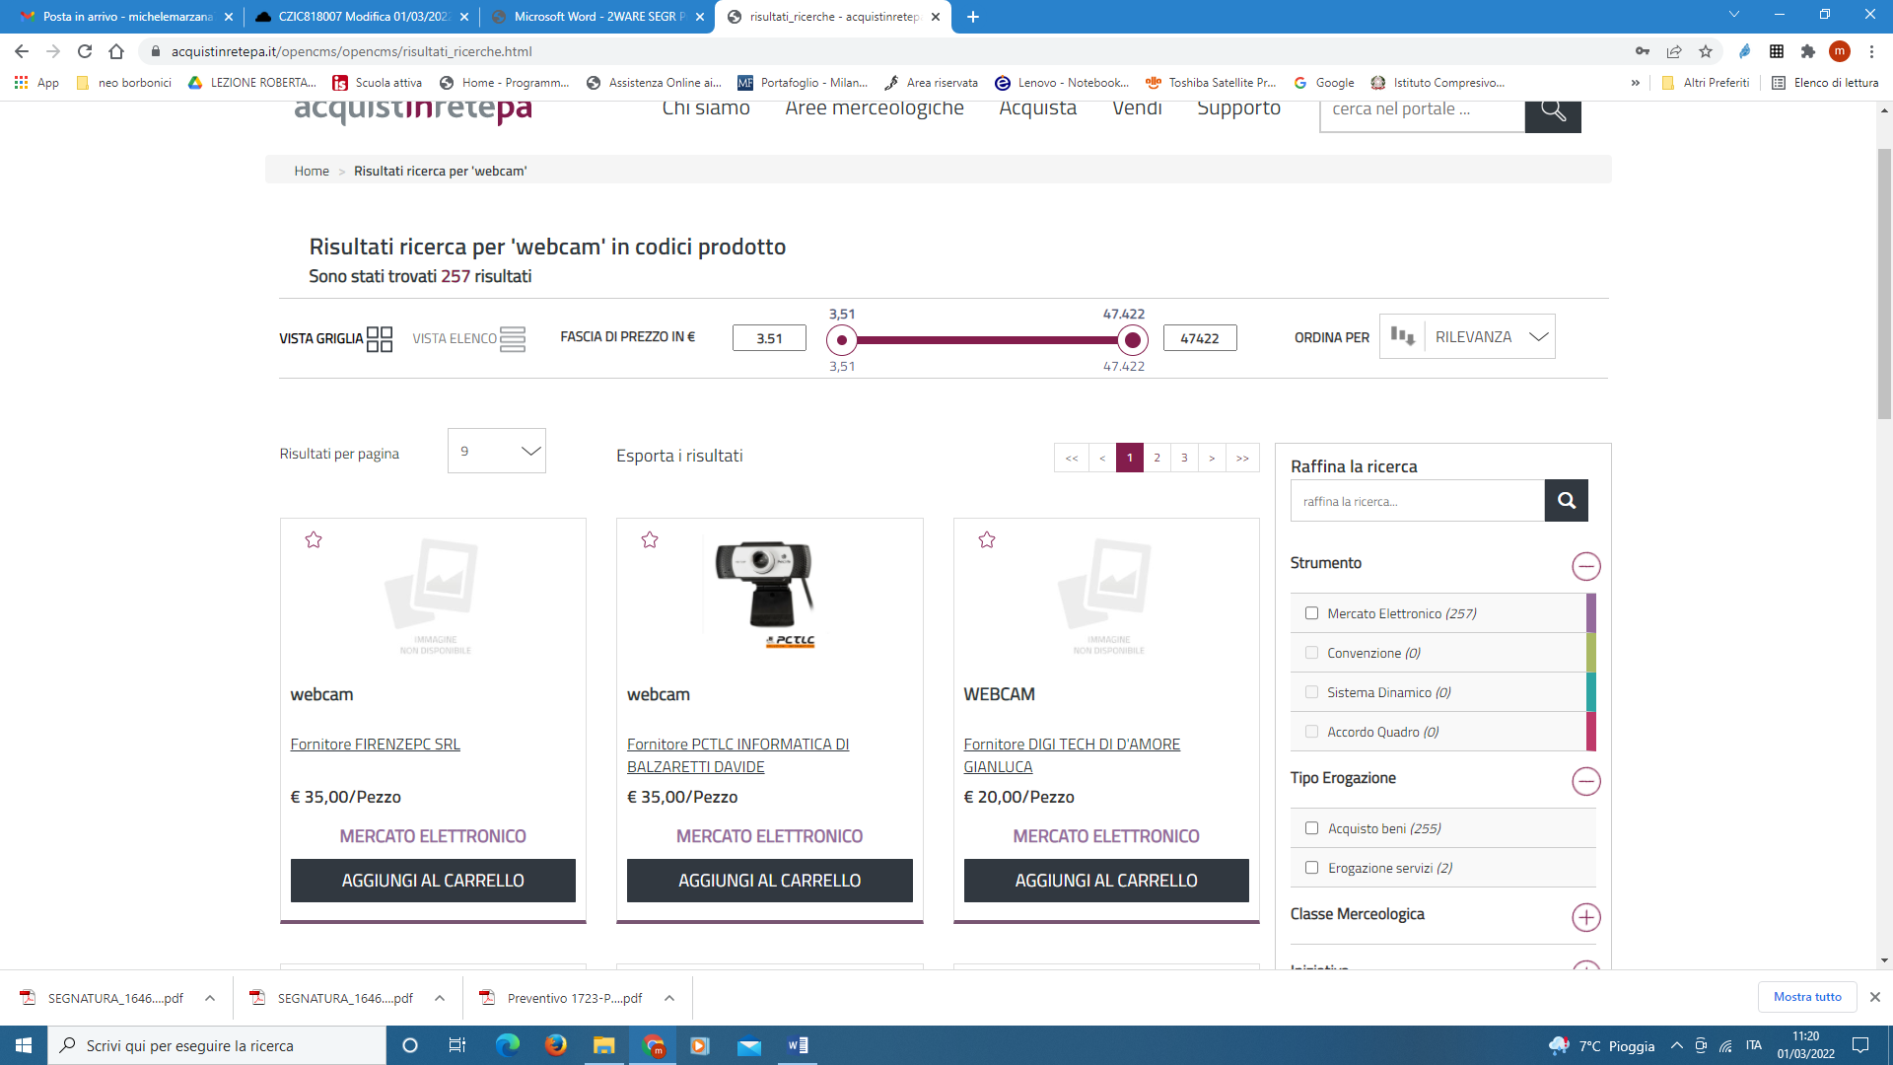1893x1065 pixels.
Task: Open the PCTLC webcam product thumbnail
Action: pos(765,594)
